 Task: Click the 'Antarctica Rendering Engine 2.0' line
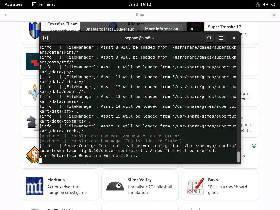tap(90, 156)
